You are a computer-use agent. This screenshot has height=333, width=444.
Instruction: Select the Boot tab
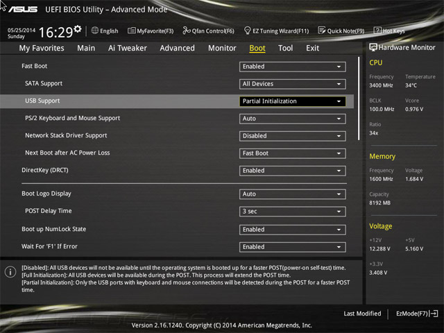257,48
